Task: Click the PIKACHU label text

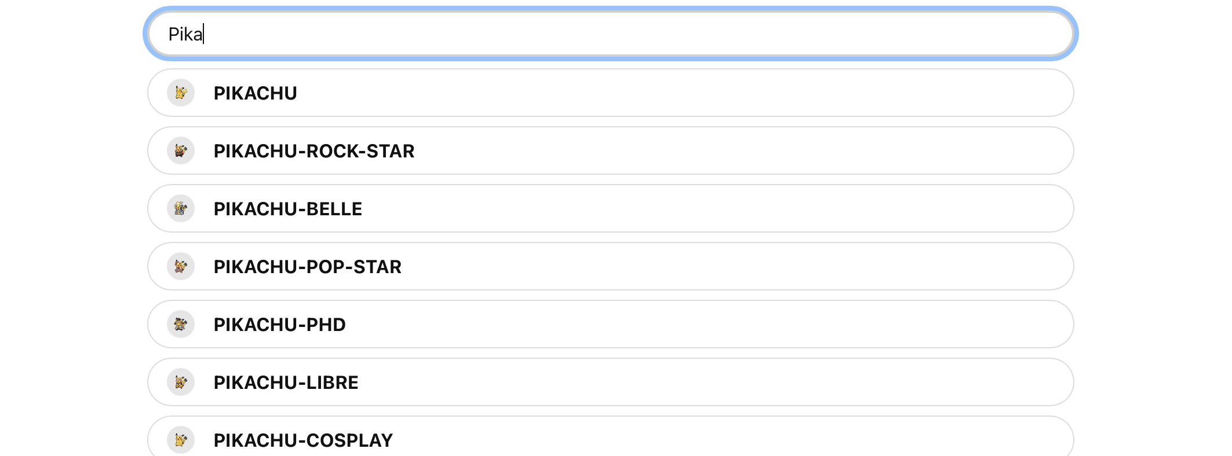Action: click(255, 93)
